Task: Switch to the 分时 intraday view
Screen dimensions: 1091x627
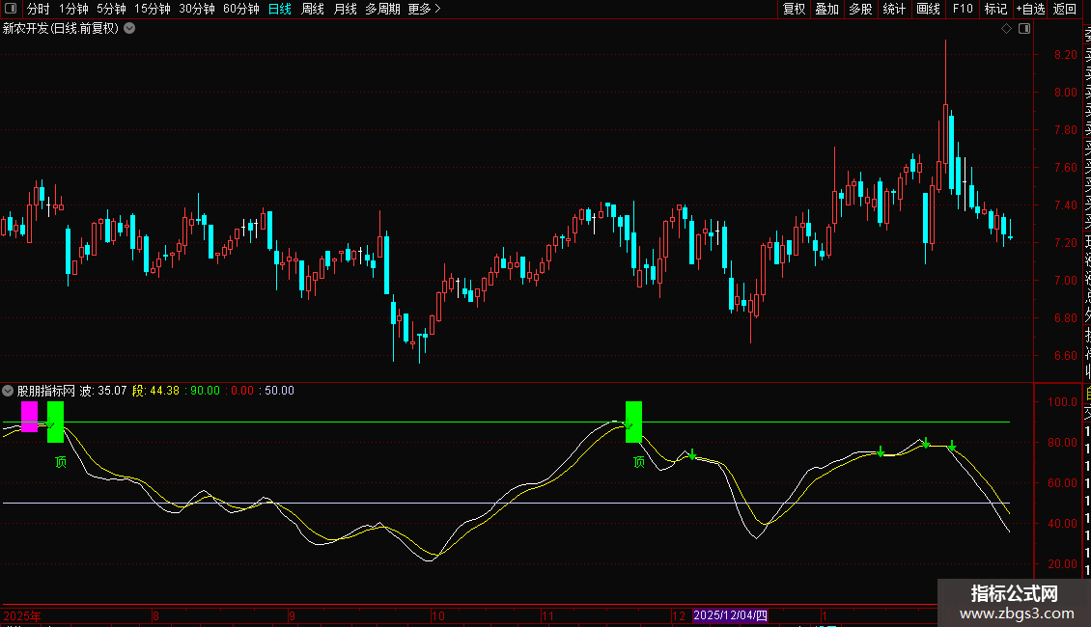Action: 39,9
